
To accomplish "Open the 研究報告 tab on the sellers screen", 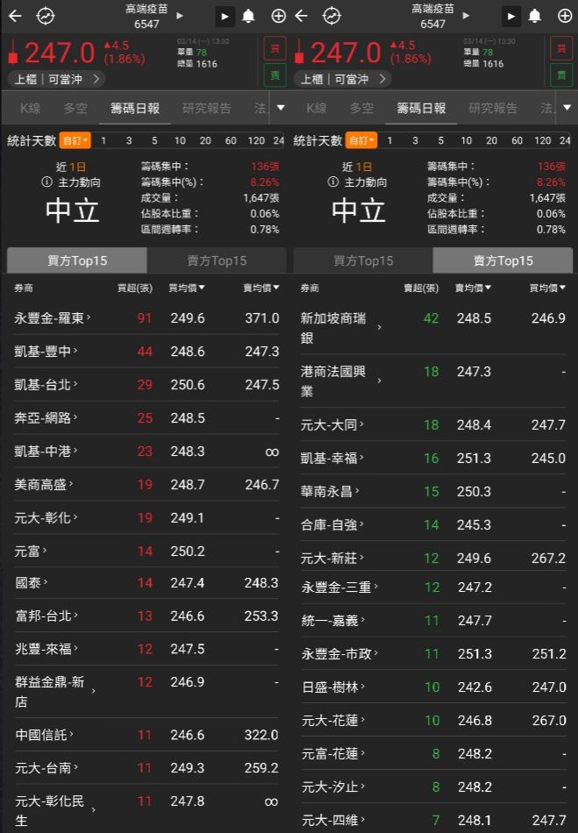I will (493, 109).
